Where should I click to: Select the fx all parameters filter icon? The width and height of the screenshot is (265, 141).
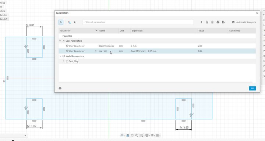[x=61, y=22]
